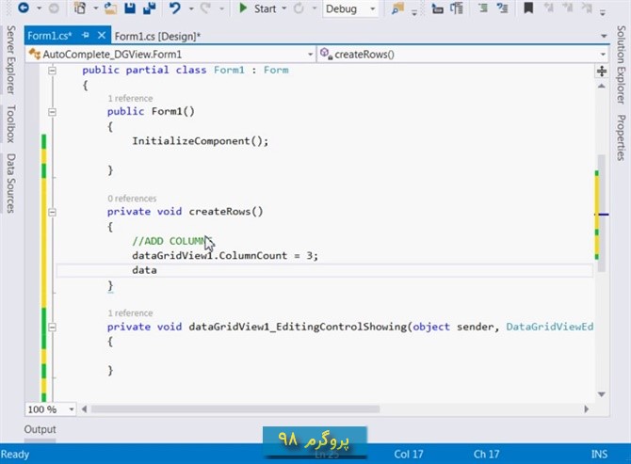631x464 pixels.
Task: Collapse the Form1() constructor region
Action: coord(52,112)
